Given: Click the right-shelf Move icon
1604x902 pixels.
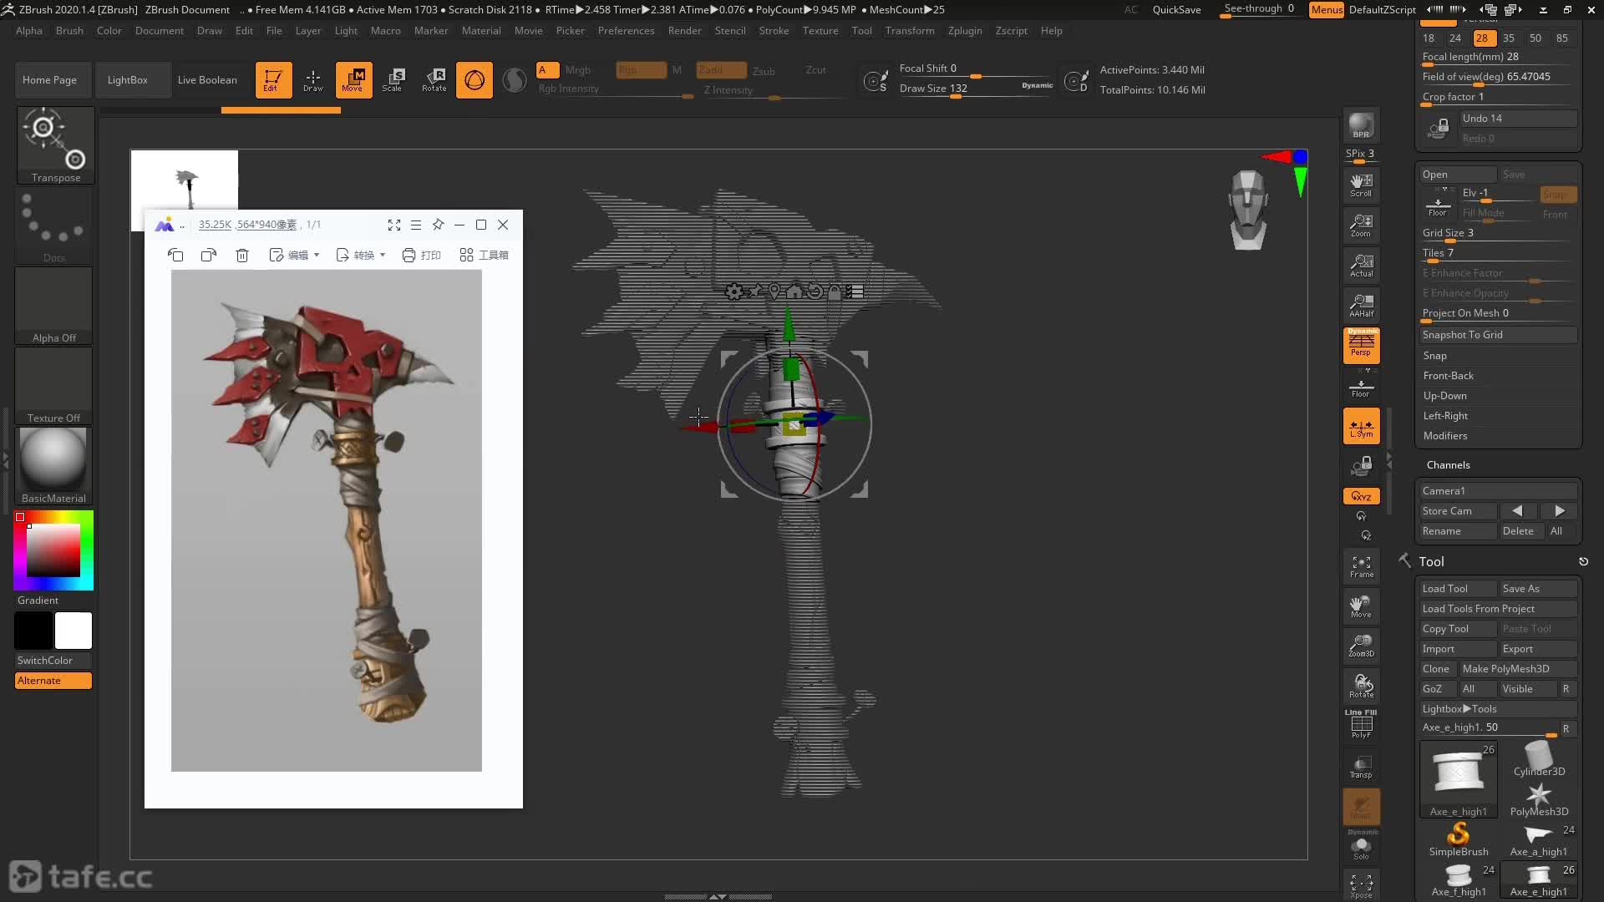Looking at the screenshot, I should coord(1361,606).
